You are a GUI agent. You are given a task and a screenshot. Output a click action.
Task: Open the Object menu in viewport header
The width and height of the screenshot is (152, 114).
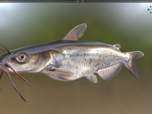click(x=7, y=1)
